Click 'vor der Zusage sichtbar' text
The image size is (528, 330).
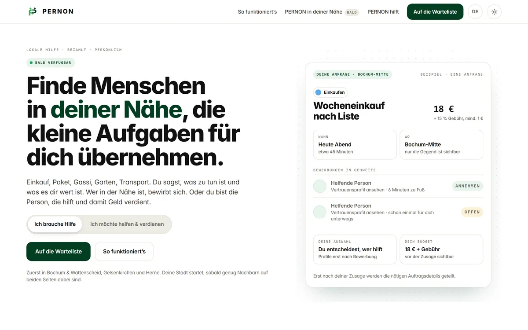(x=429, y=257)
